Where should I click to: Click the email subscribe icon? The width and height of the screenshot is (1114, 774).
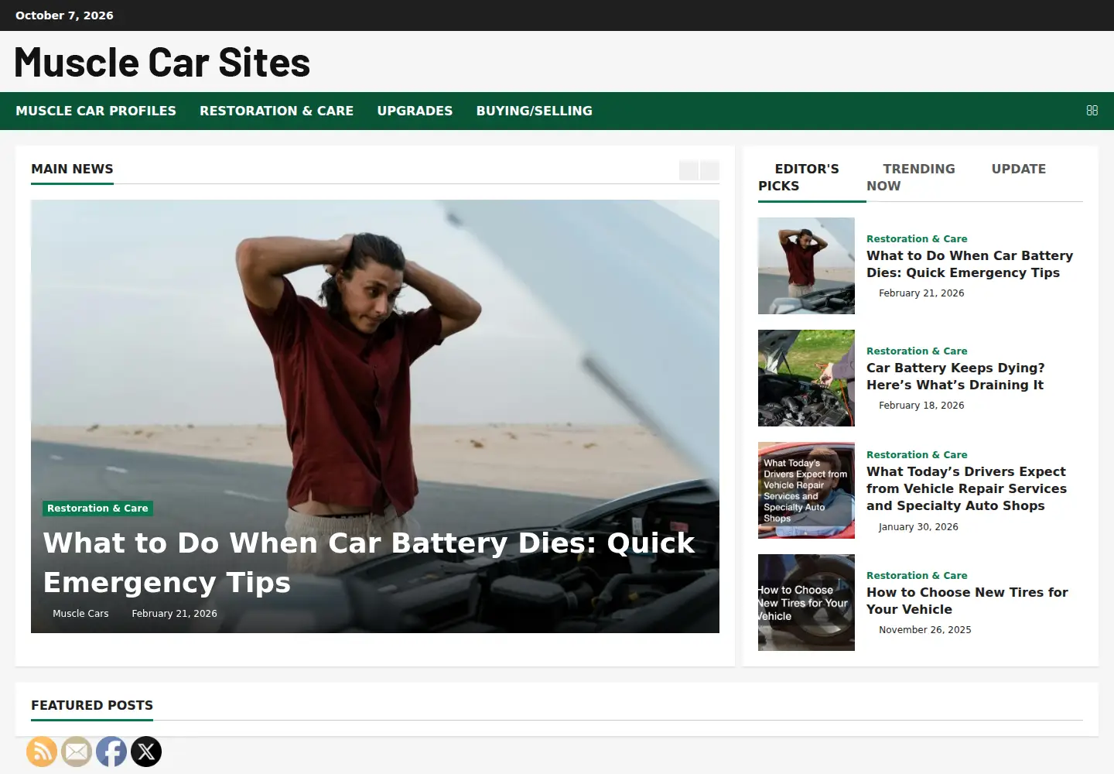[77, 752]
